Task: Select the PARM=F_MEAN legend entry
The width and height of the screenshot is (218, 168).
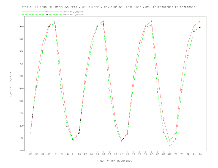Action: (73, 15)
